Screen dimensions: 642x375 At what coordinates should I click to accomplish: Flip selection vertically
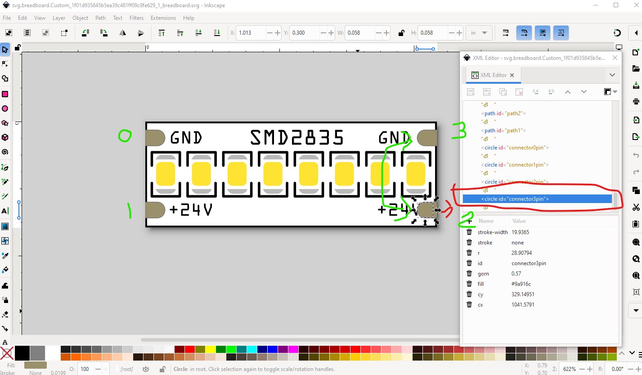click(141, 33)
